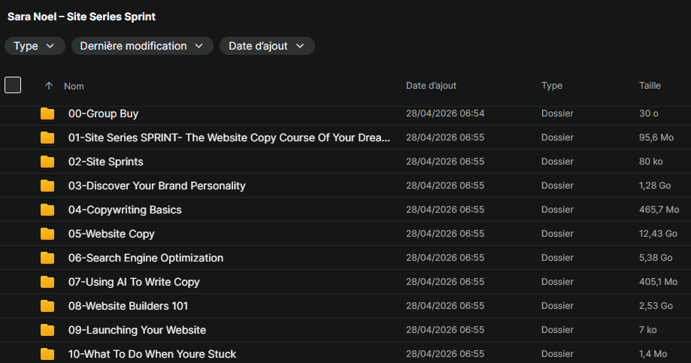Sort by the Date d'ajout column header
Screen dimensions: 691x363
431,86
